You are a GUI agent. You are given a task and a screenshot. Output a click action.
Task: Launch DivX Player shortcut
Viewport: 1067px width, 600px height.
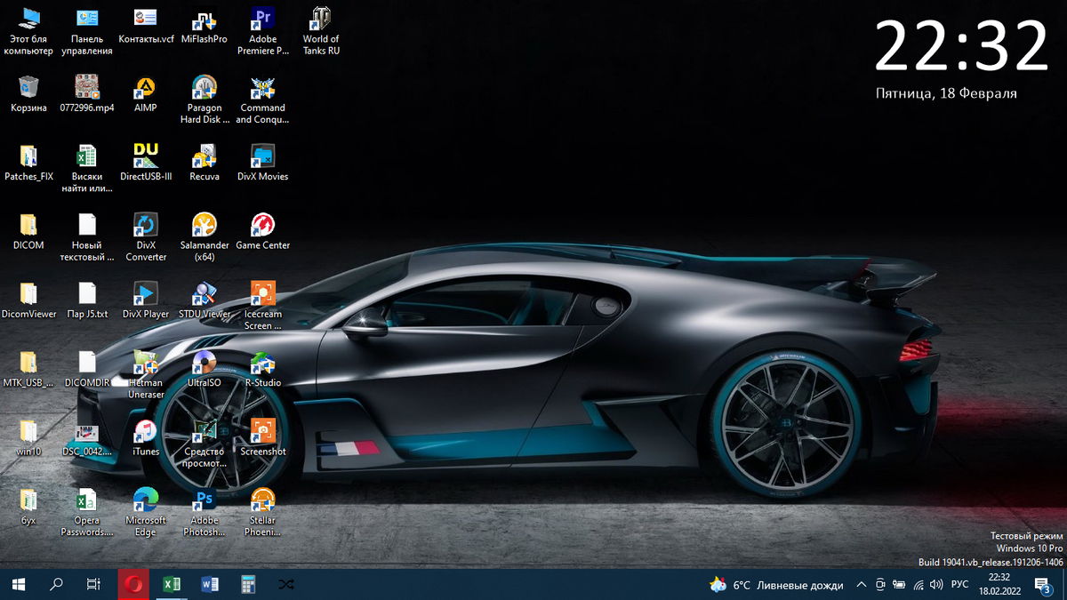(x=146, y=300)
